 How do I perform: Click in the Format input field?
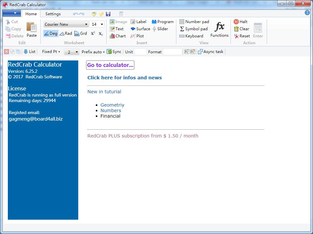point(172,52)
